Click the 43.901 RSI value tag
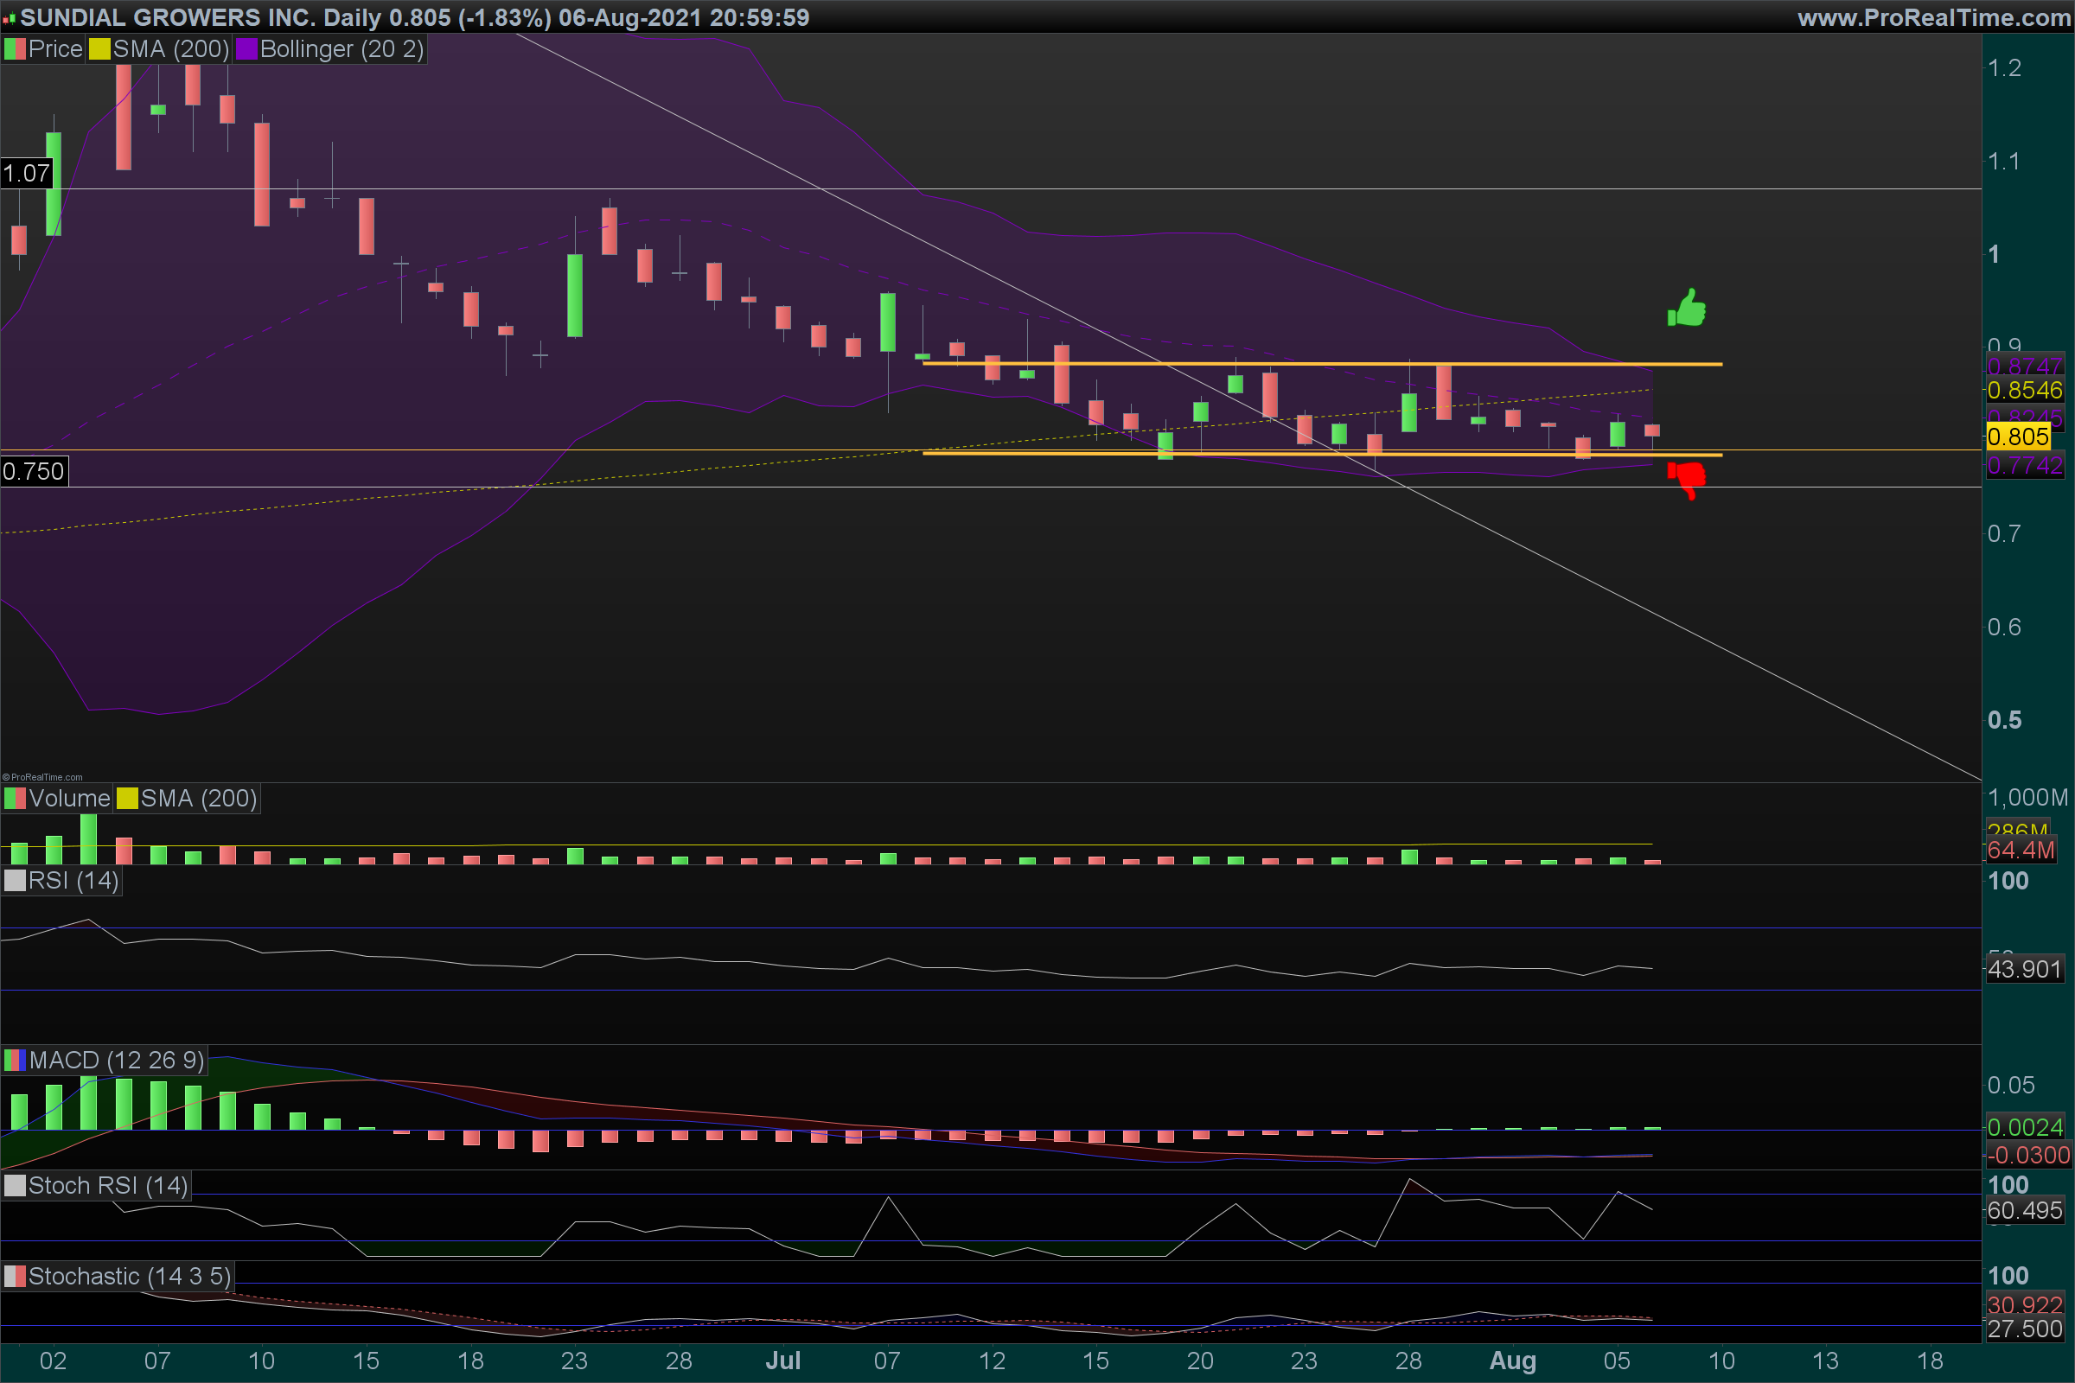 (2024, 969)
